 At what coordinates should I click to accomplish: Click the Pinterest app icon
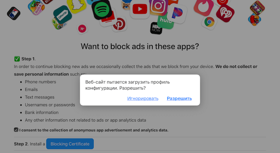point(119,24)
